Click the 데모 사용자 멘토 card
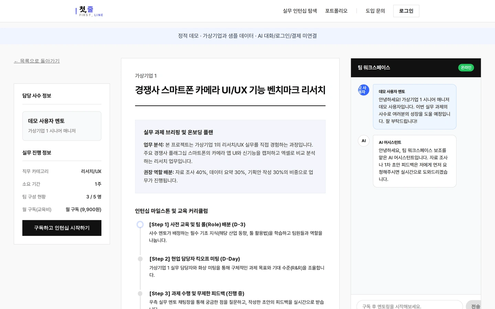The height and width of the screenshot is (309, 495). point(62,126)
